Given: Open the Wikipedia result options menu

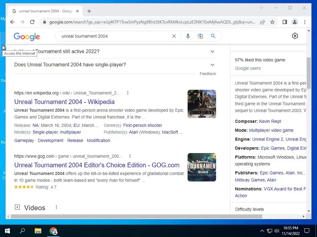Looking at the screenshot, I should tap(128, 93).
